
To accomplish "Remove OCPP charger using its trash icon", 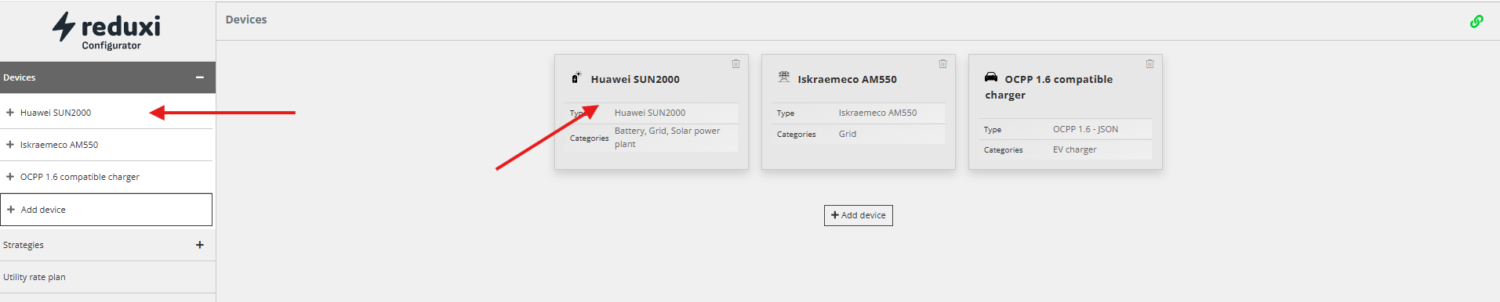I will pyautogui.click(x=1150, y=64).
